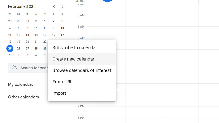219x123 pixels.
Task: Click Search for people field
Action: pos(28,68)
